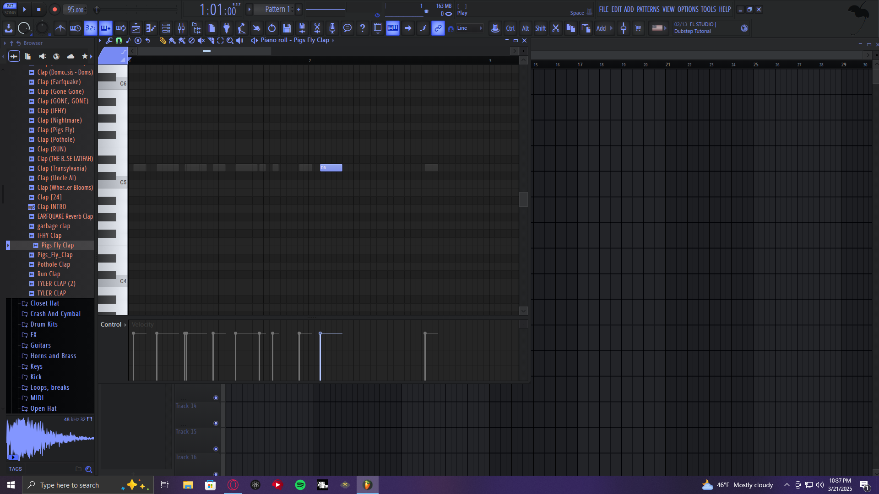Viewport: 879px width, 494px height.
Task: Click the microphone recording icon
Action: point(332,28)
